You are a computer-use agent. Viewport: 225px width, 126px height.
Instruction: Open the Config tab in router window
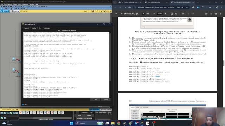coord(34,28)
